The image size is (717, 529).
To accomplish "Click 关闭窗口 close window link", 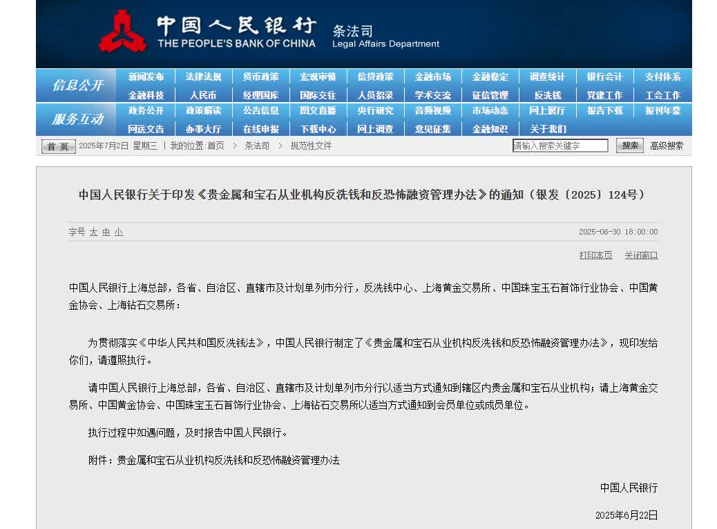I will 641,255.
